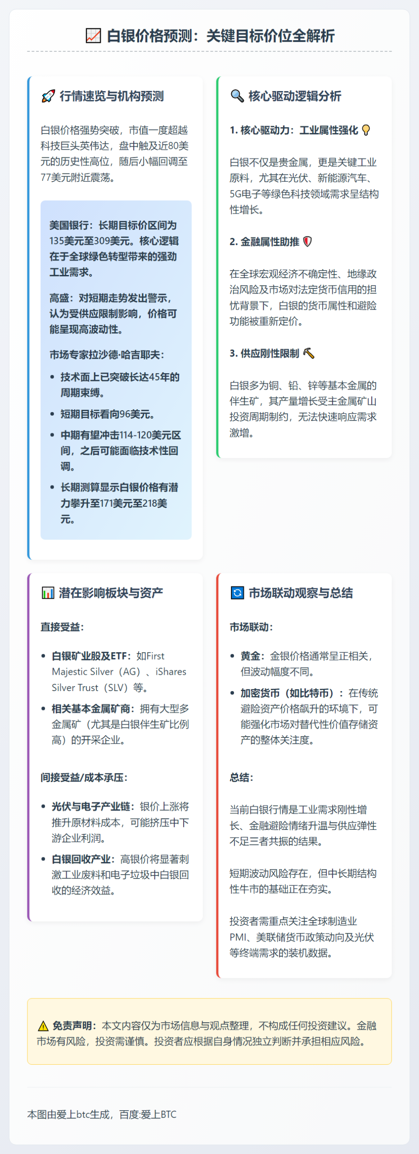Click the label 市场联动：
419x1154 pixels.
(252, 627)
